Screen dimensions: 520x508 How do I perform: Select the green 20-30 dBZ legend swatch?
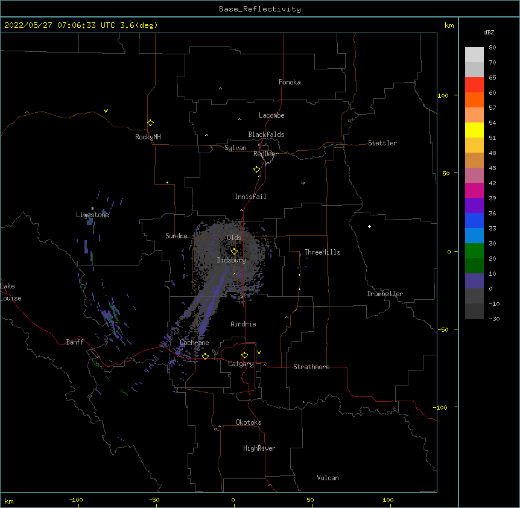[x=474, y=251]
